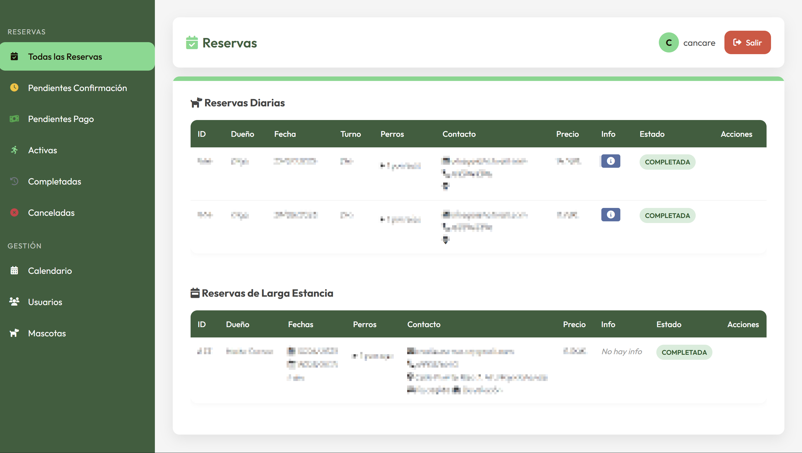Click the Precio header in Reservas Diarias table

567,134
